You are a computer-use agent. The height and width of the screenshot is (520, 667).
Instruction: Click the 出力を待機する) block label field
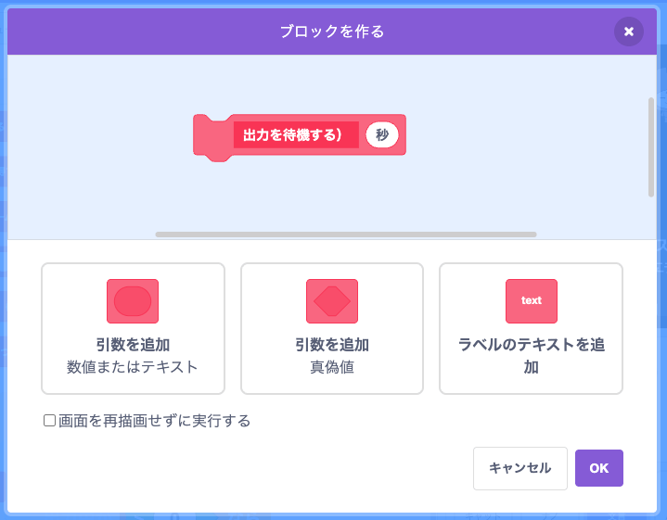tap(295, 135)
